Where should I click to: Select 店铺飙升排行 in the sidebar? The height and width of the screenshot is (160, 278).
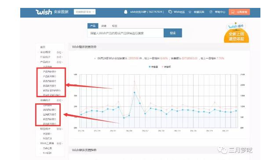click(x=49, y=115)
